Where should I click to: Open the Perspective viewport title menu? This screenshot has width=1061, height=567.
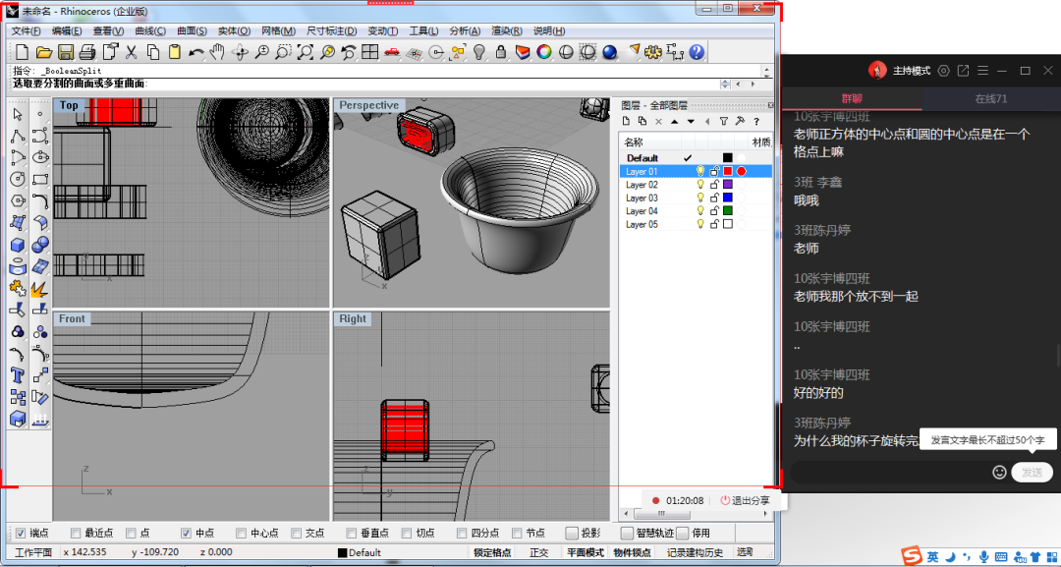coord(368,105)
